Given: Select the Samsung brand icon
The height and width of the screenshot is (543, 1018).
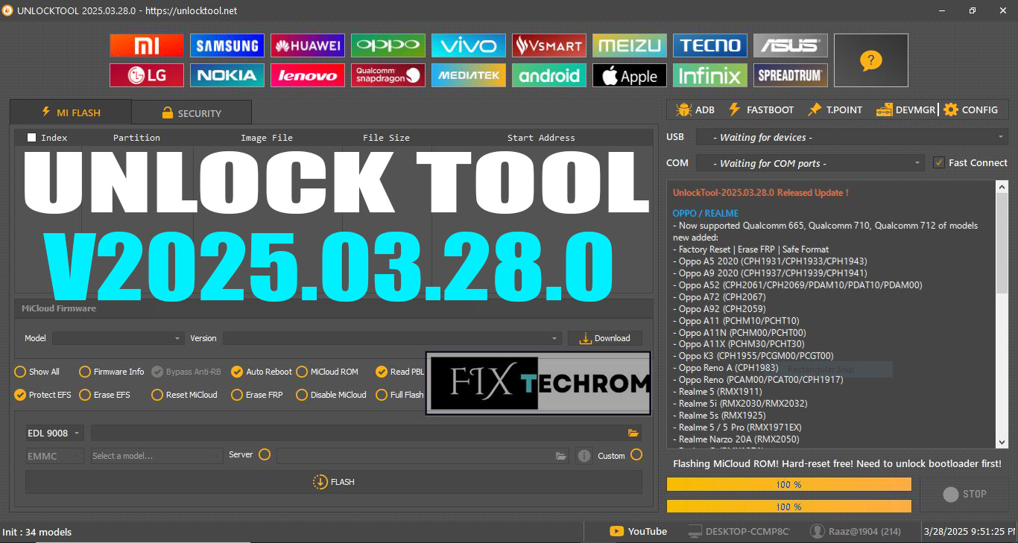Looking at the screenshot, I should pos(227,45).
